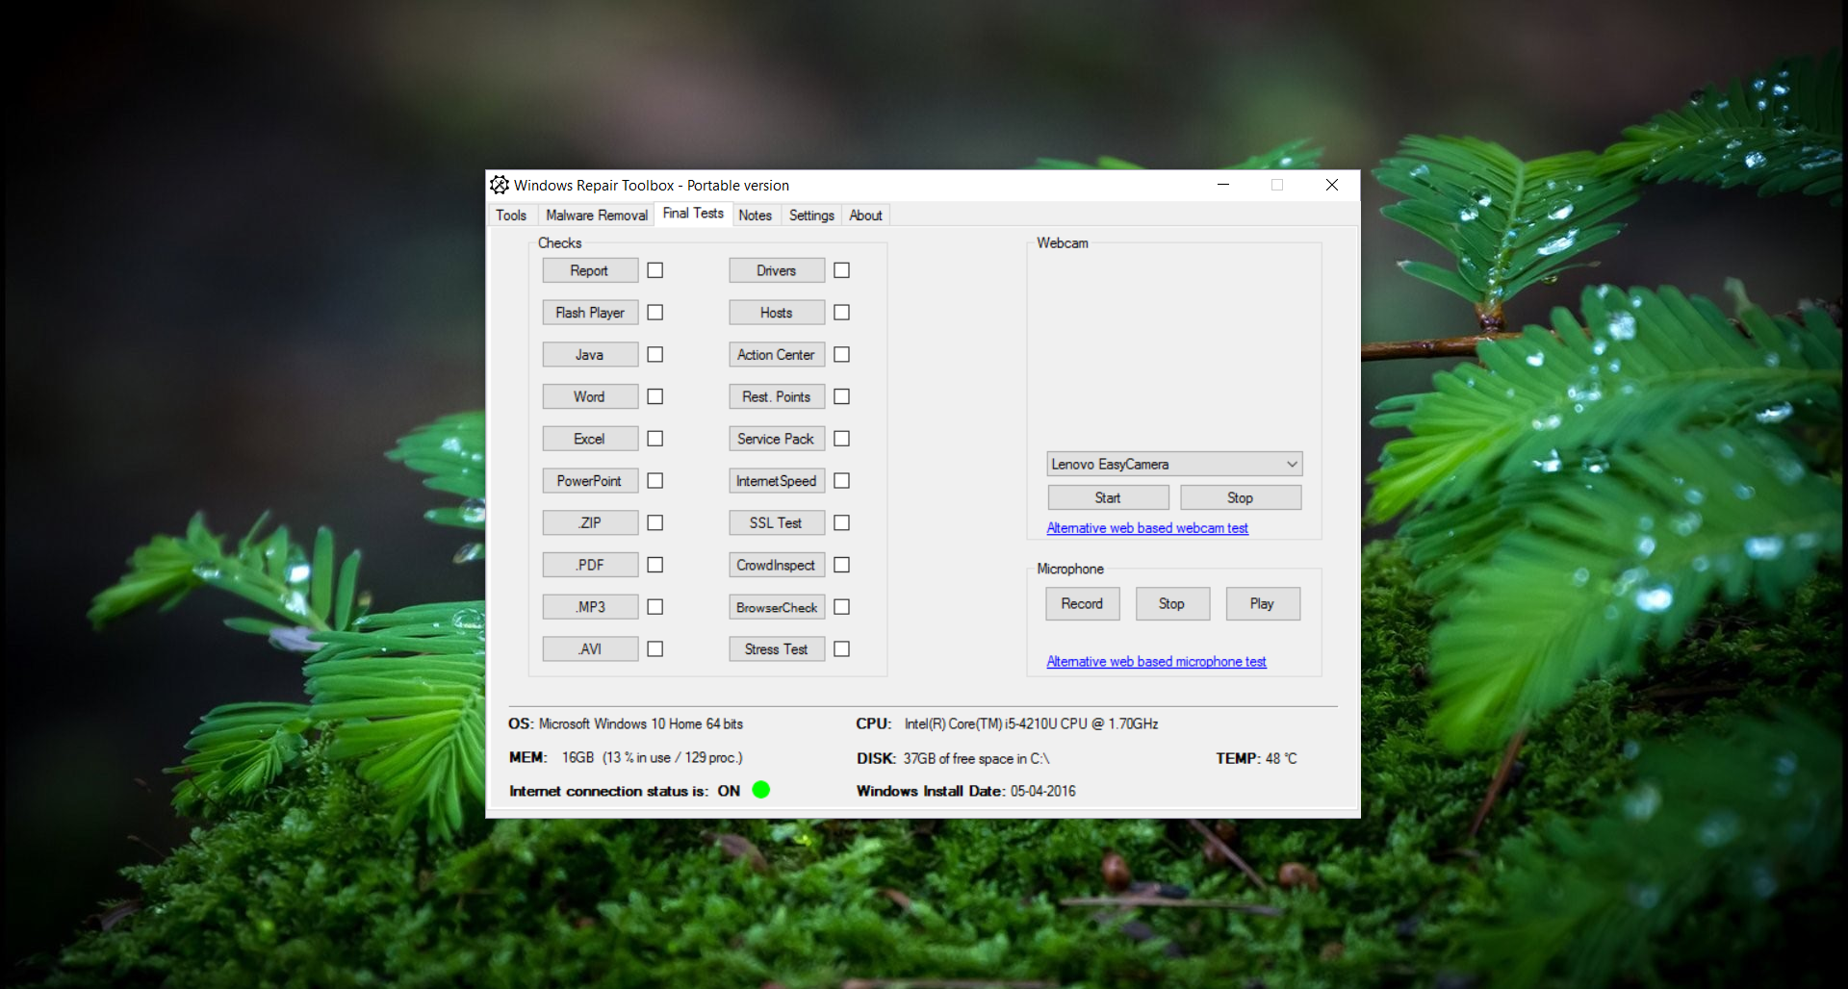Open the alternative web based webcam test link

click(1146, 528)
